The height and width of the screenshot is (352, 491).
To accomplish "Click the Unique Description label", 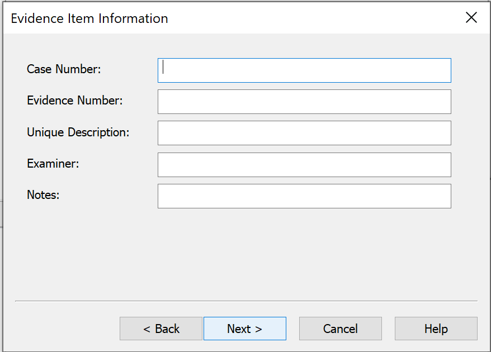I will [78, 132].
